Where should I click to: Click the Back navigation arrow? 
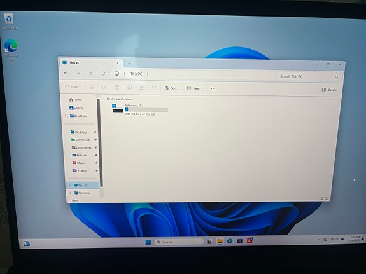click(66, 73)
